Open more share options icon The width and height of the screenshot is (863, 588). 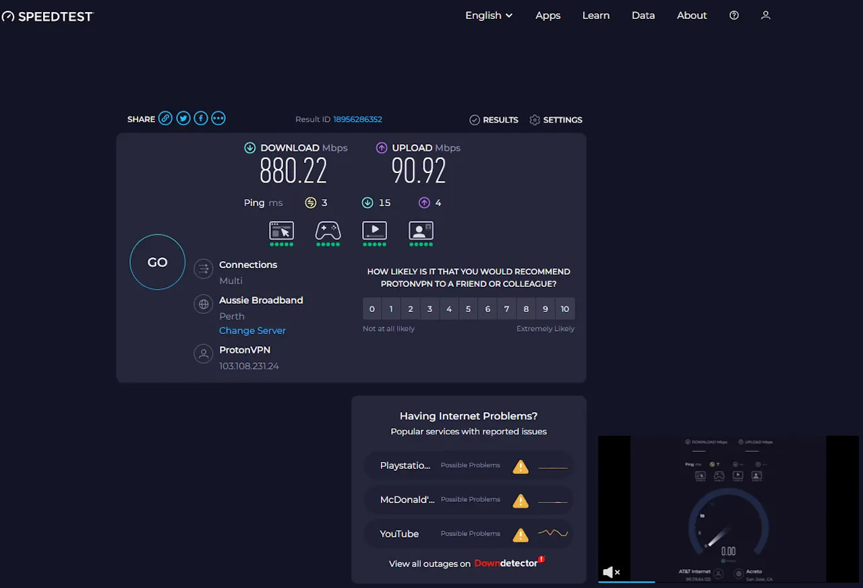click(x=218, y=119)
